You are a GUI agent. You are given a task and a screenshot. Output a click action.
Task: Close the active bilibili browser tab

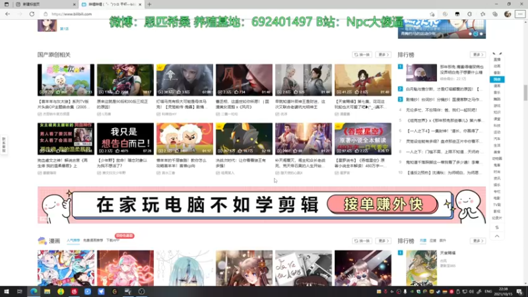point(140,5)
